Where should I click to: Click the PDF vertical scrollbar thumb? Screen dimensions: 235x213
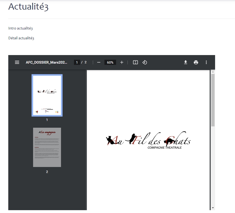213,100
